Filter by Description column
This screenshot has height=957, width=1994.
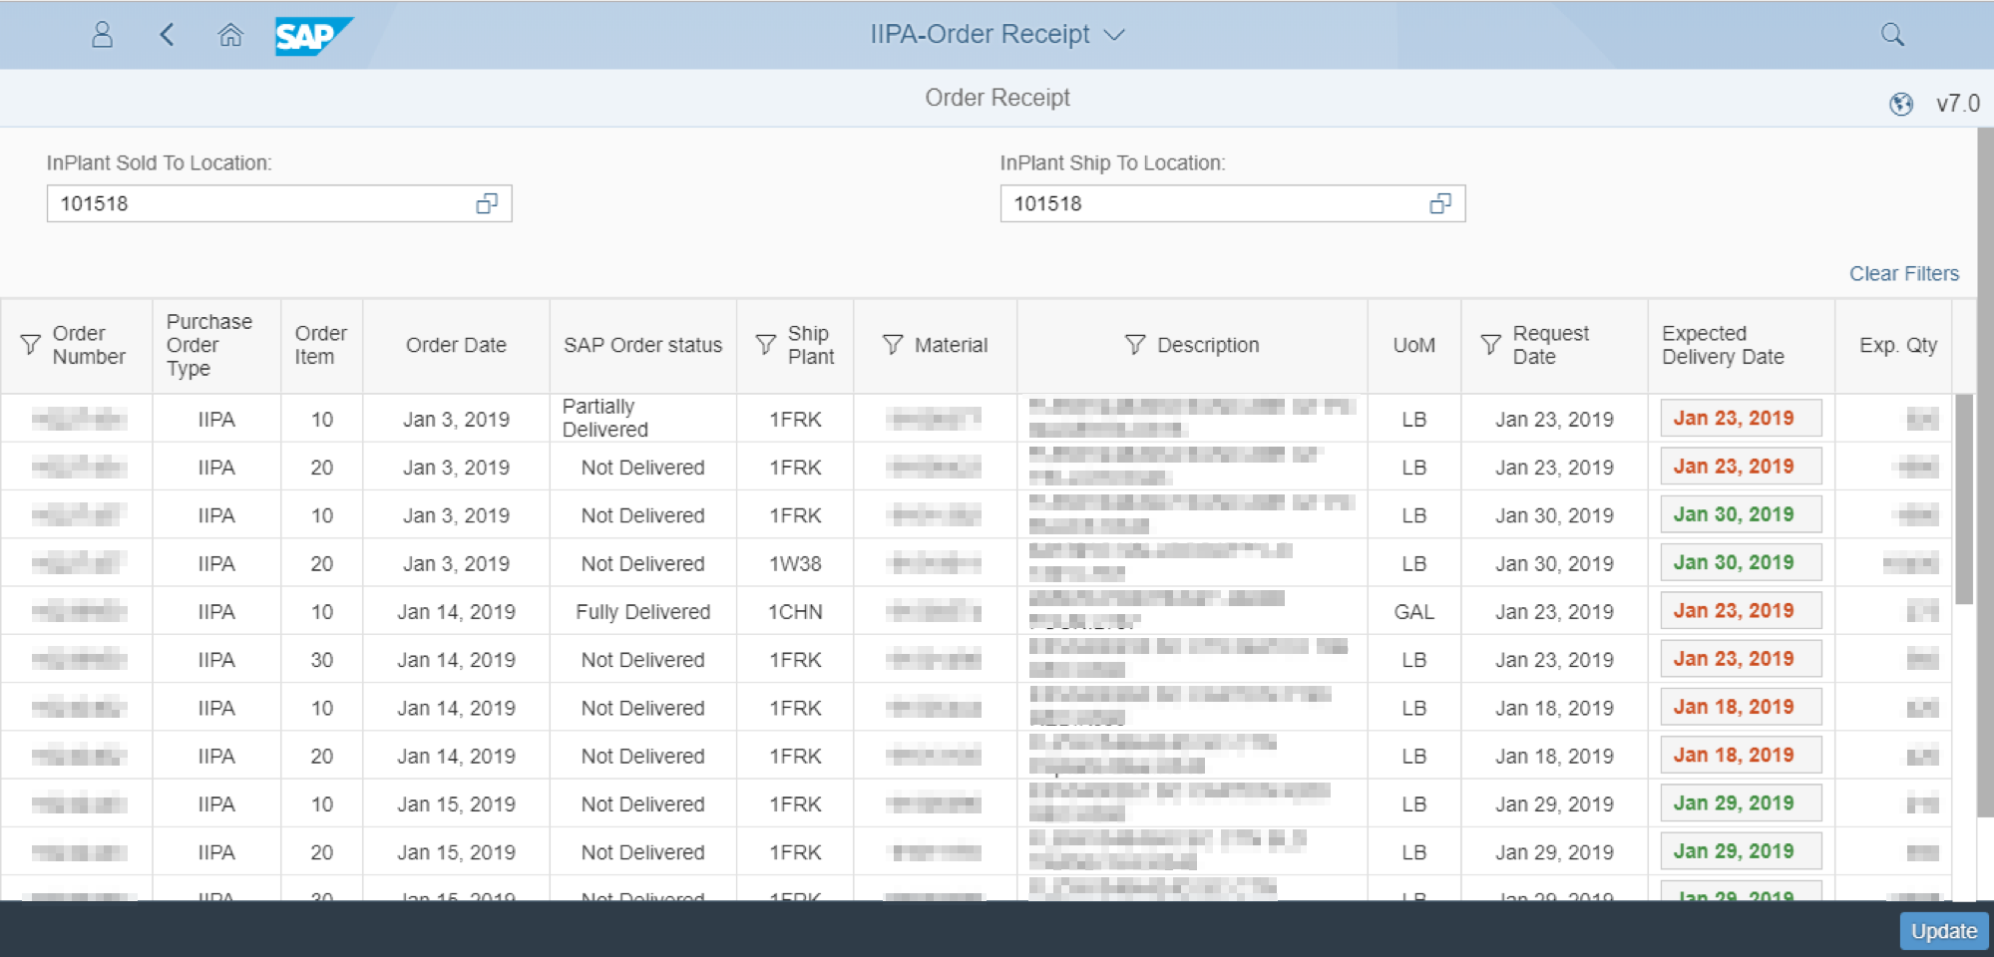(x=1135, y=345)
